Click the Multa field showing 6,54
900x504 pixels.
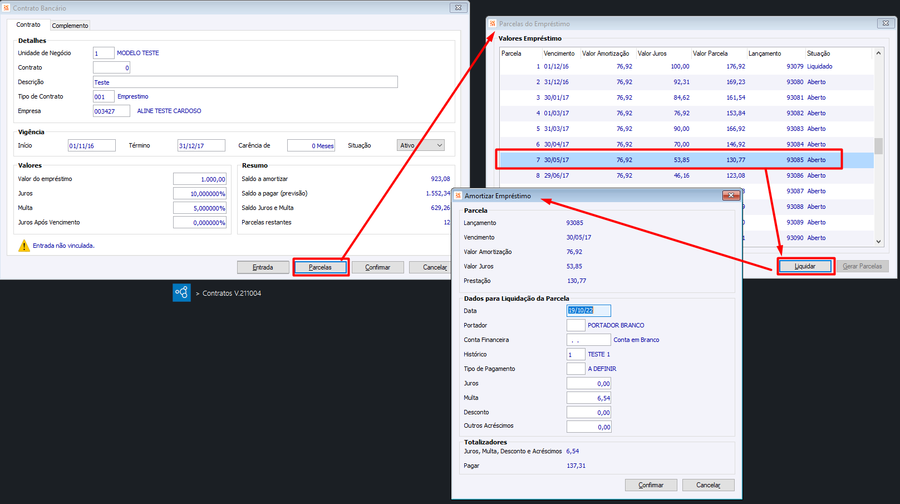[x=589, y=398]
